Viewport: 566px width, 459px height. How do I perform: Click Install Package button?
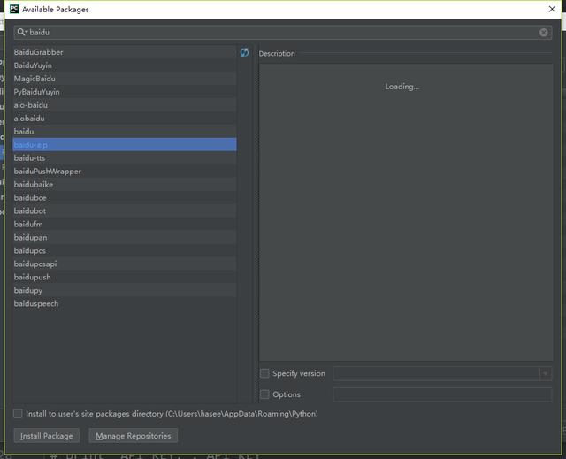point(47,436)
